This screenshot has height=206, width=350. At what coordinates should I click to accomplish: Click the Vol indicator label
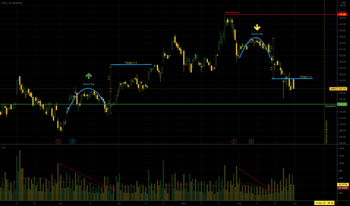[x=3, y=148]
